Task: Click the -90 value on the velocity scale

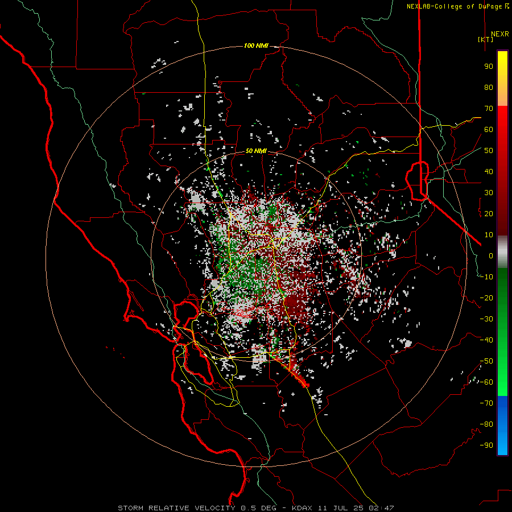Action: (486, 445)
